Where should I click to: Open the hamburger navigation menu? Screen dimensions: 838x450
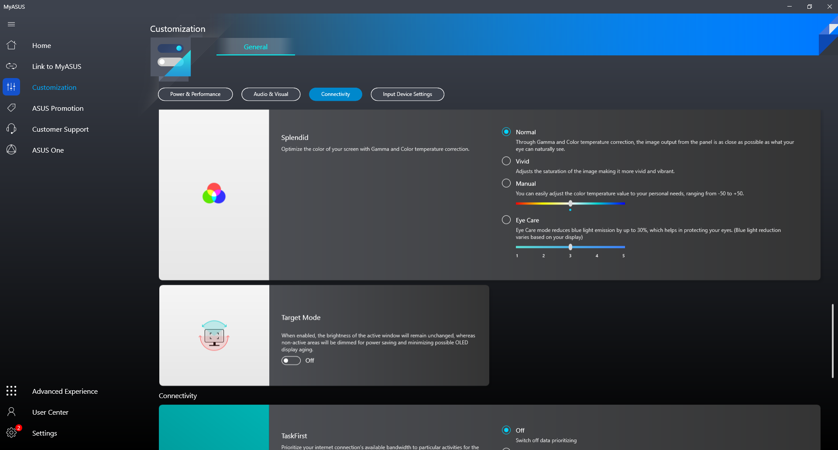pyautogui.click(x=11, y=24)
